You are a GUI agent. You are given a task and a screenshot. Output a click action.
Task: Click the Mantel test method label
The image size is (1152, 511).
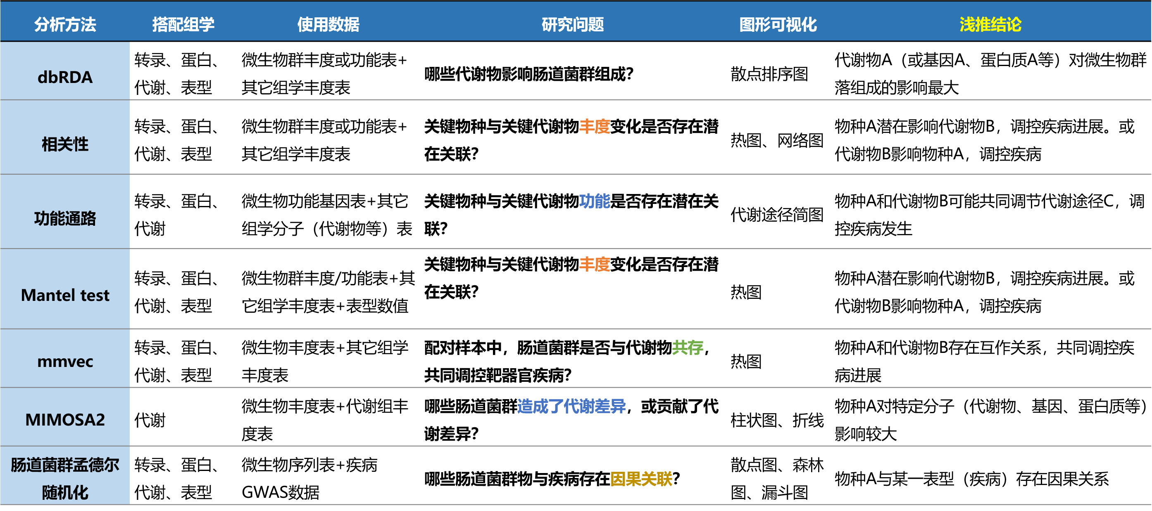[x=66, y=295]
